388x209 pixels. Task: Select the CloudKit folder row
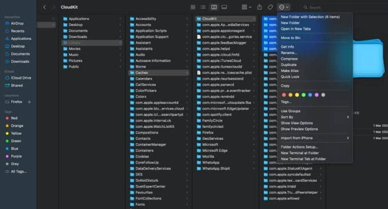pos(226,19)
